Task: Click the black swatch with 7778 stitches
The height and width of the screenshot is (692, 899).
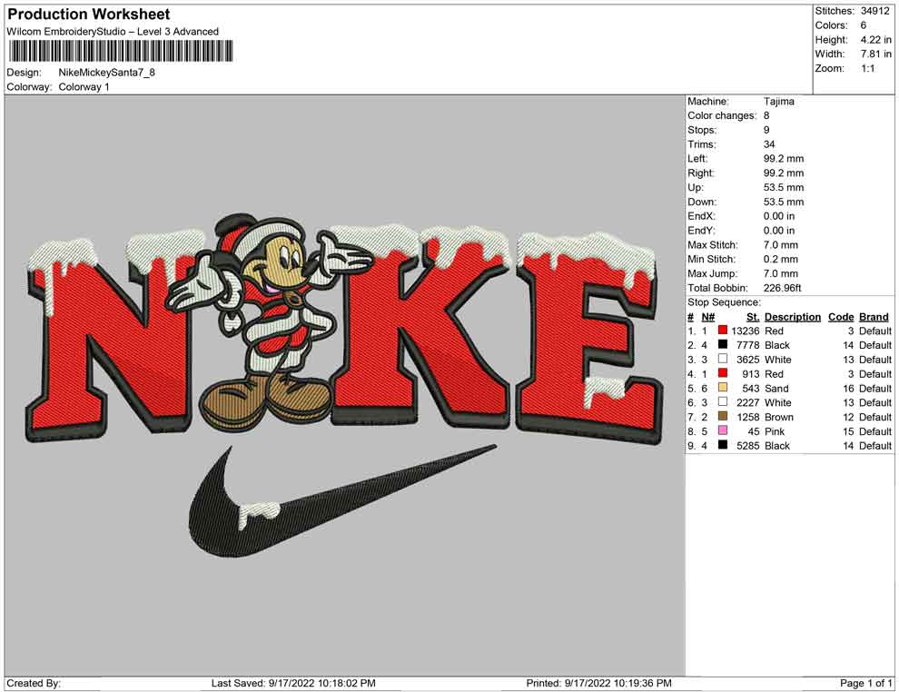Action: point(723,344)
